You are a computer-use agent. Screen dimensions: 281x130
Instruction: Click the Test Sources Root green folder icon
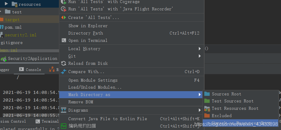coord(207,101)
